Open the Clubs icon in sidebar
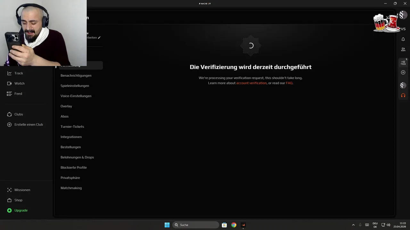Screen dimensions: 410x230 click(9, 114)
